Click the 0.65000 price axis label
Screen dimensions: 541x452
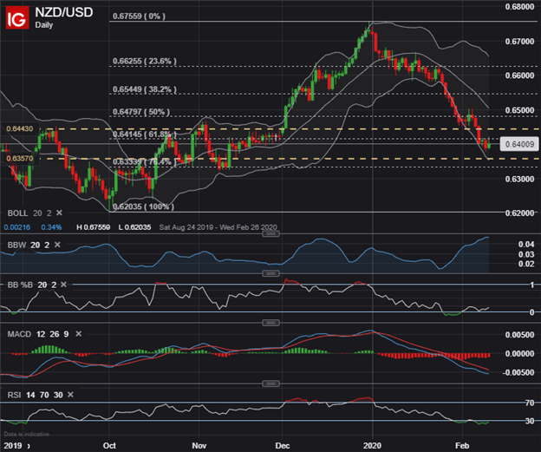click(x=519, y=110)
